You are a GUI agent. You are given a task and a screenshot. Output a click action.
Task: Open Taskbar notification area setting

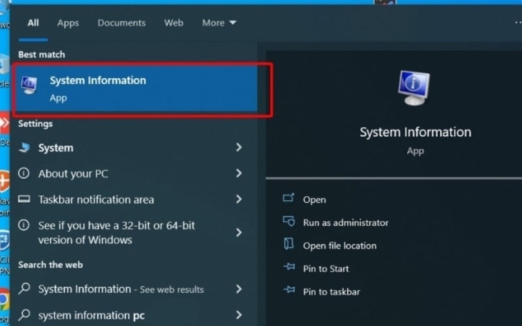tap(133, 200)
